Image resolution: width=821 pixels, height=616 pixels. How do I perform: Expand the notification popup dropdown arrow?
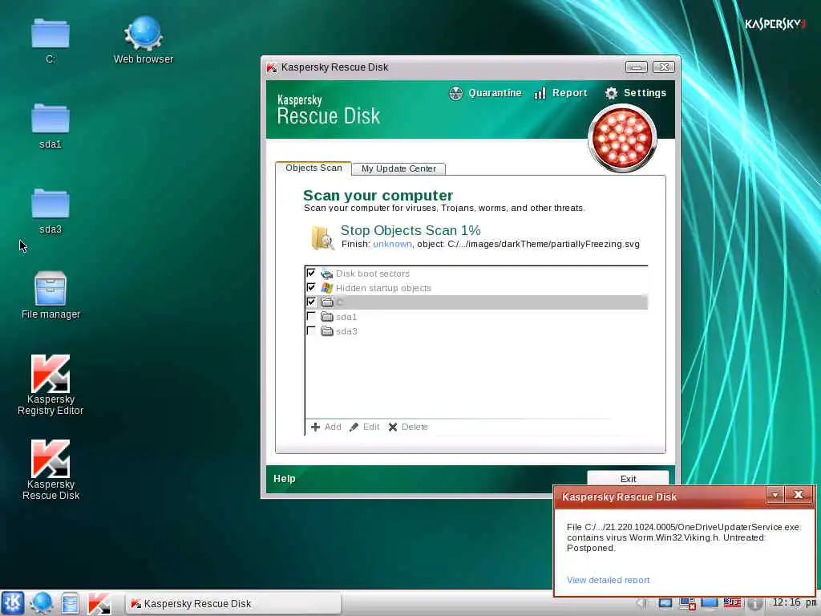click(775, 495)
